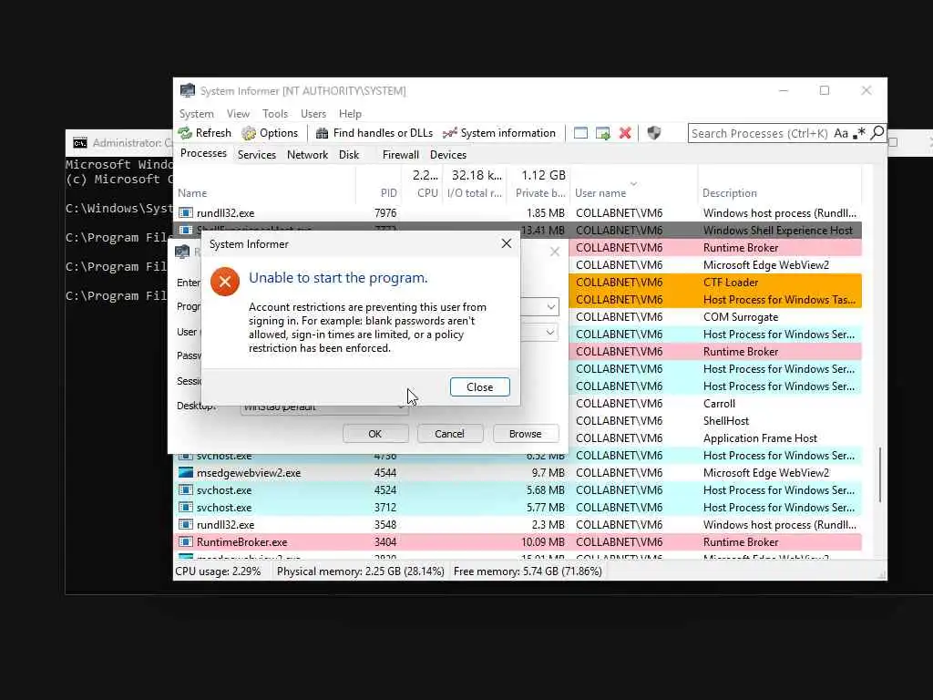Switch to the Services tab

pyautogui.click(x=256, y=155)
